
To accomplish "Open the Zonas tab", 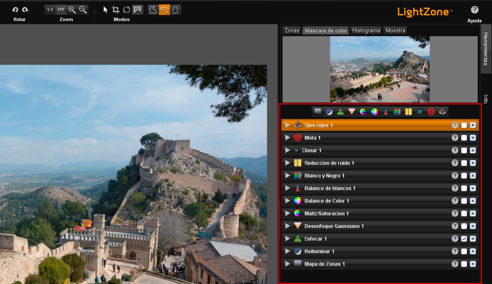I will [x=291, y=30].
